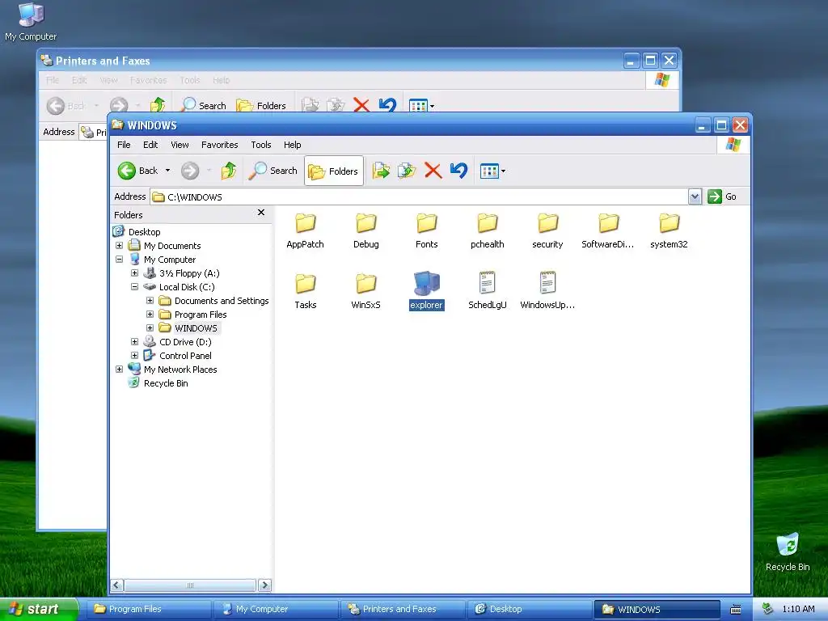Select the system32 folder icon
The height and width of the screenshot is (621, 828).
669,223
